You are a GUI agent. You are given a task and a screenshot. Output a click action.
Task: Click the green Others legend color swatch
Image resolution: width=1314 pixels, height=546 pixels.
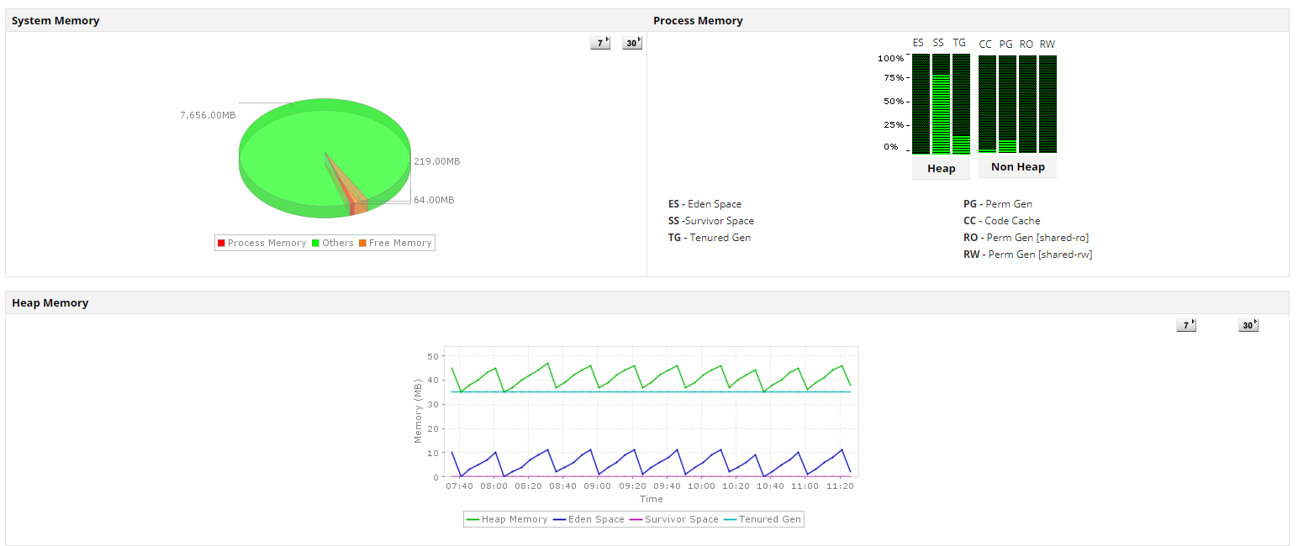[315, 242]
